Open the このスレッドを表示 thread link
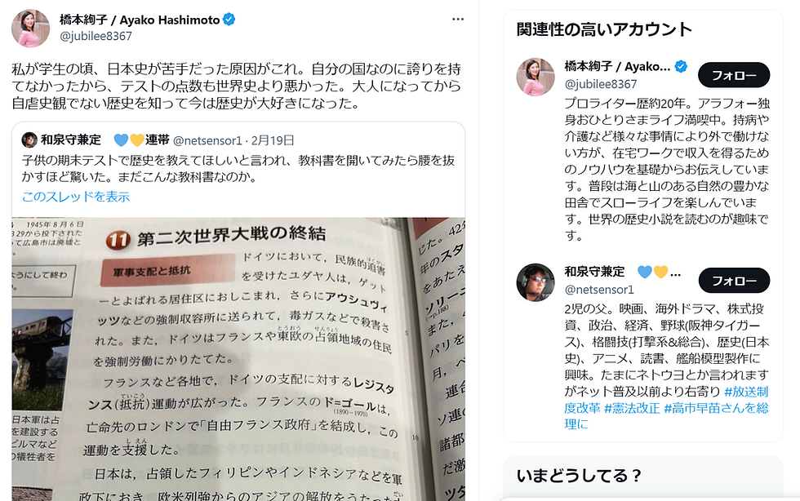The width and height of the screenshot is (800, 501). 76,197
